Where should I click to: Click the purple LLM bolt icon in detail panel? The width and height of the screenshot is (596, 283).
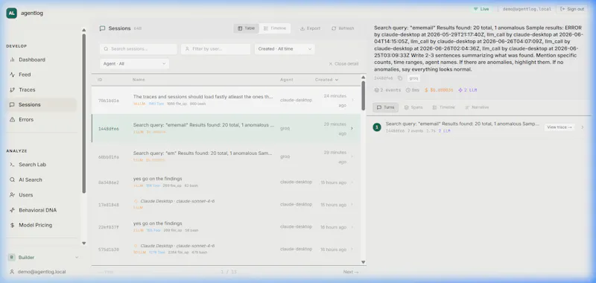click(460, 90)
